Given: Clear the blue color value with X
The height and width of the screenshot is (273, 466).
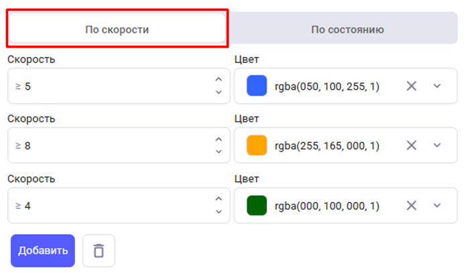Looking at the screenshot, I should [412, 86].
